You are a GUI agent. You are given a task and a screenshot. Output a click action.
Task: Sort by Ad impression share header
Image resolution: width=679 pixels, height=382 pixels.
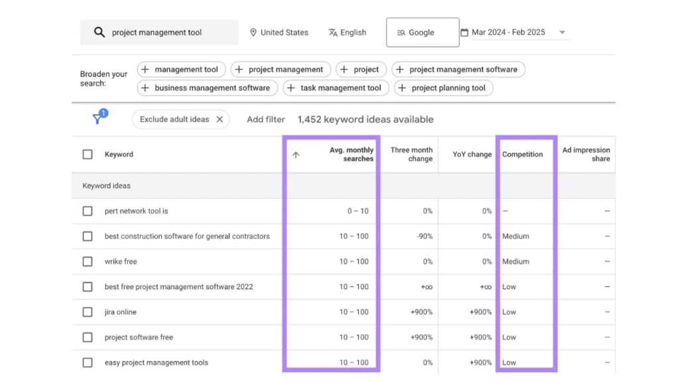click(586, 154)
